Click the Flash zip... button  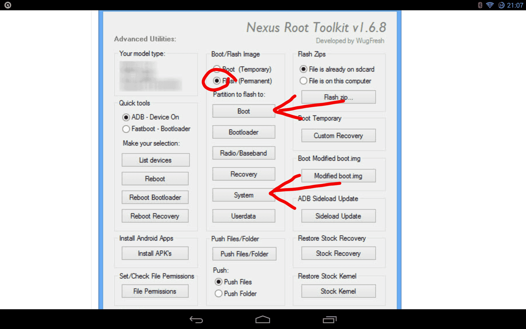(338, 97)
